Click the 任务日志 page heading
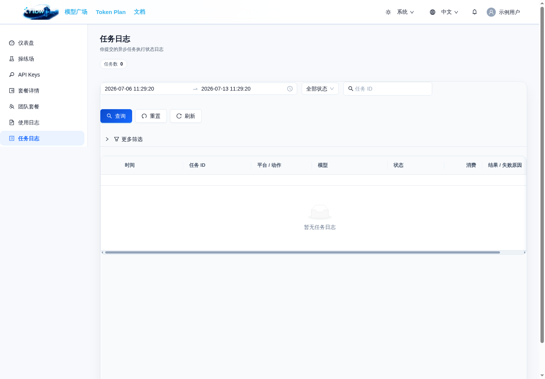 (x=115, y=39)
